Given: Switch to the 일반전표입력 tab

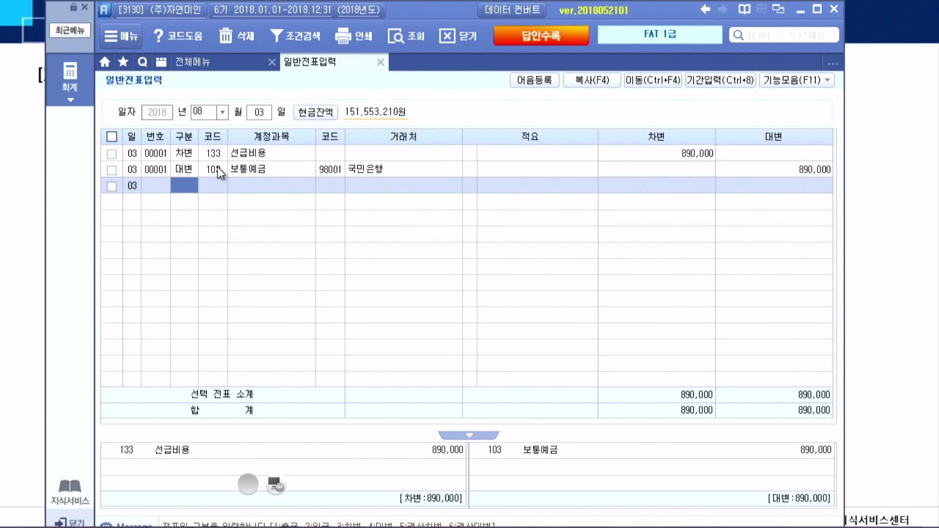Looking at the screenshot, I should [310, 62].
